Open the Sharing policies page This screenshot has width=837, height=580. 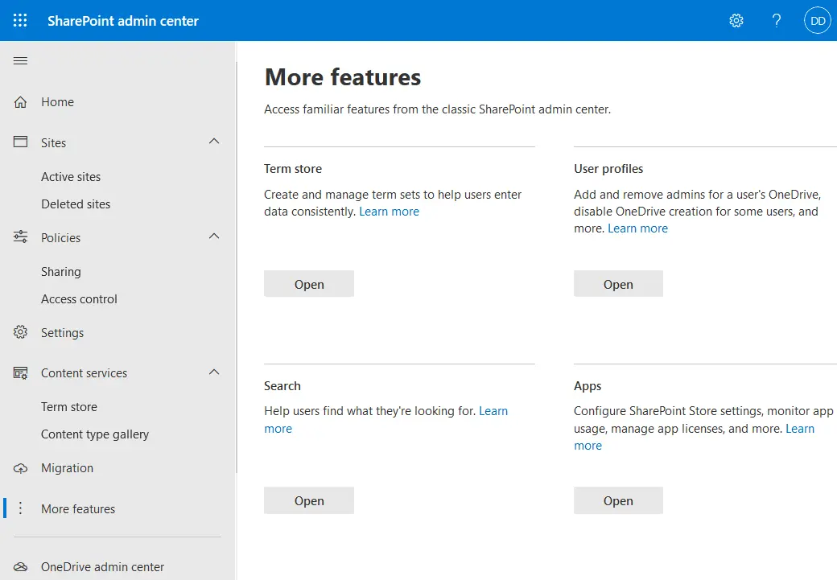tap(61, 272)
